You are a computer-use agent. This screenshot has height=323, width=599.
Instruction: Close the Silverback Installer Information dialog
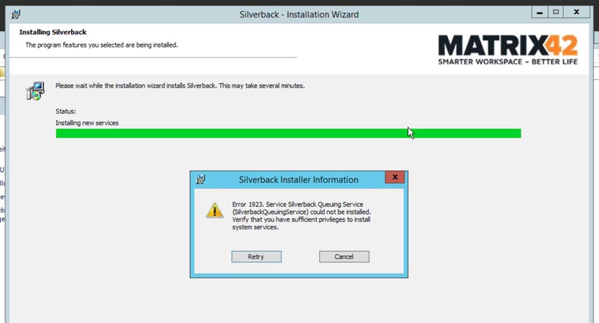point(395,177)
